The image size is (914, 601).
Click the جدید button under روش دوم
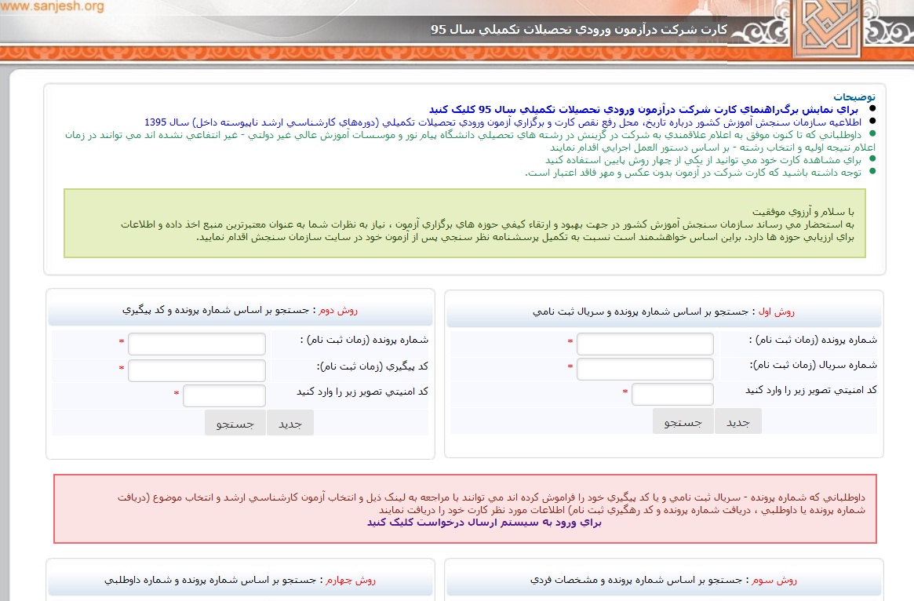coord(290,424)
